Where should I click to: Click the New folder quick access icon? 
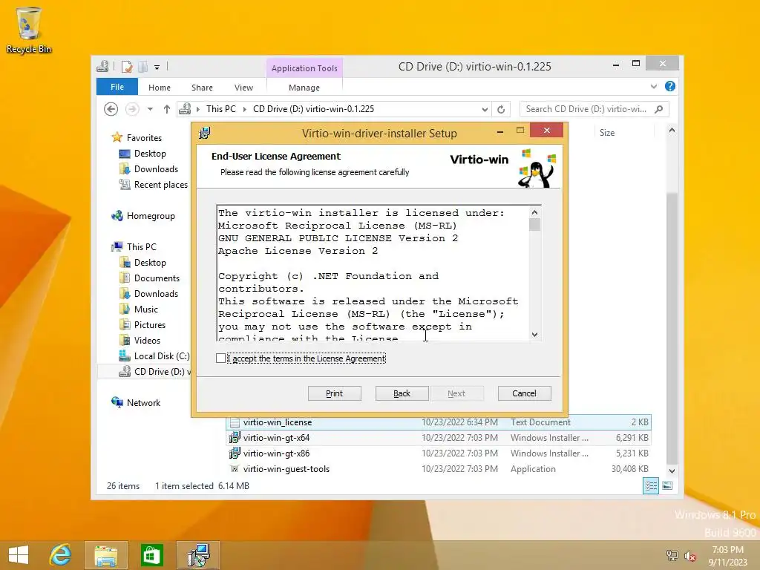coord(142,66)
